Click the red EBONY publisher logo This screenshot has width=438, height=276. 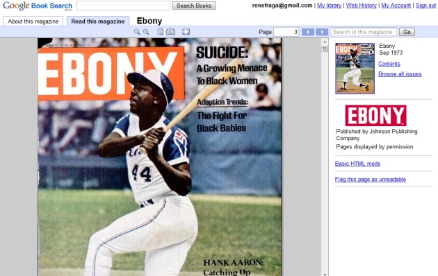[375, 115]
